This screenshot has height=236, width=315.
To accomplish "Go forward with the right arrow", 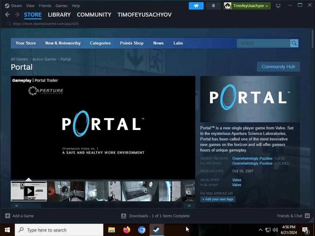I will pos(17,14).
